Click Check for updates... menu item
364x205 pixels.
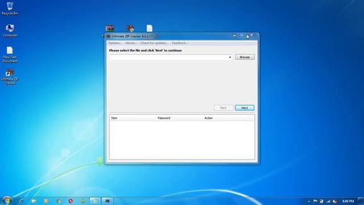[154, 43]
